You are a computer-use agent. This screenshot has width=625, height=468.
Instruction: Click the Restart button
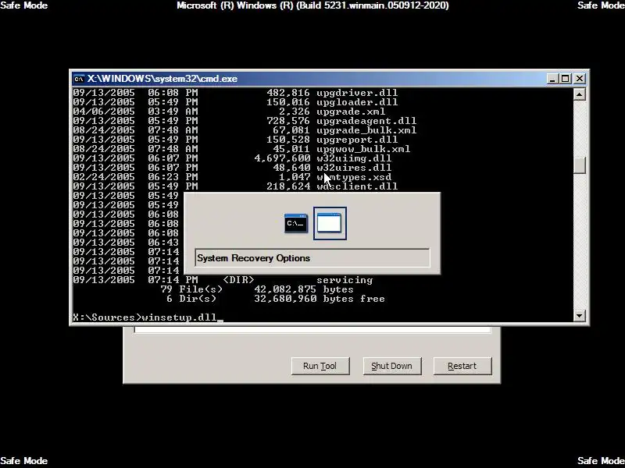coord(462,366)
